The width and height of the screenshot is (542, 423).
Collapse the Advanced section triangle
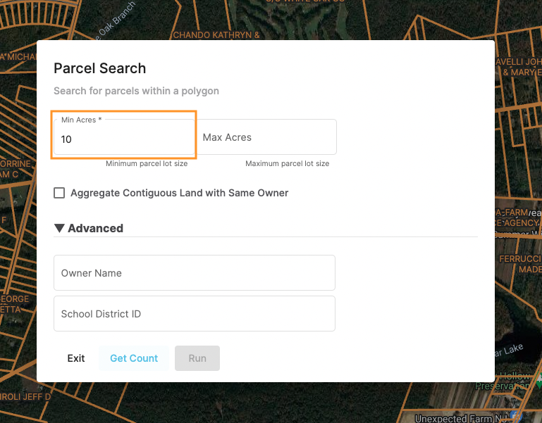click(x=59, y=228)
